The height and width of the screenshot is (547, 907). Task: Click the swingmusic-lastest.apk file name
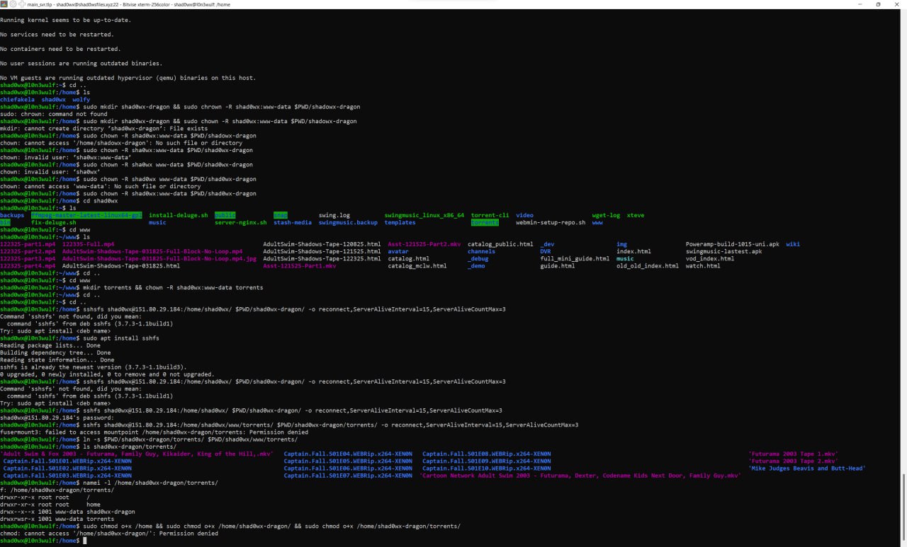(x=723, y=251)
